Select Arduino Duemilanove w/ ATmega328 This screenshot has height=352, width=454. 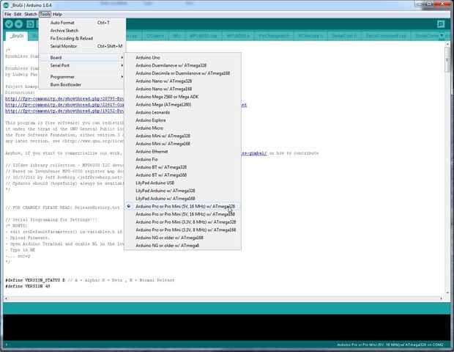182,65
